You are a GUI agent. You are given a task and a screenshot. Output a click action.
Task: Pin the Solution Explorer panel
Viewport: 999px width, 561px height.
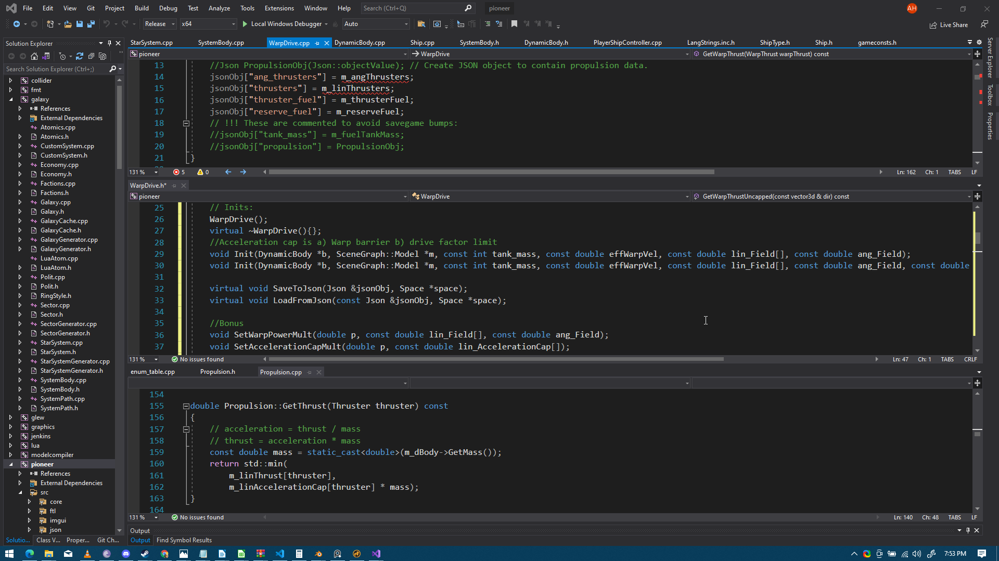[x=109, y=43]
